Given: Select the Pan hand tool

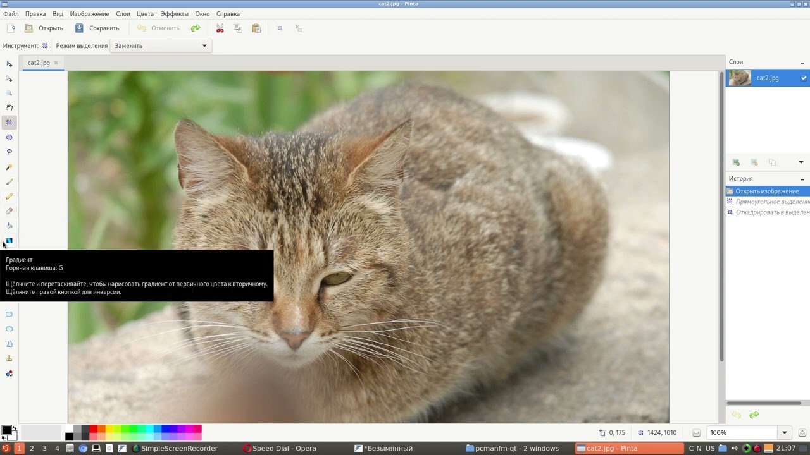Looking at the screenshot, I should pyautogui.click(x=9, y=108).
